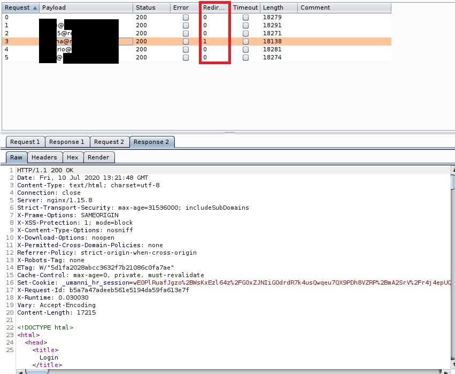Sort by the Status column header

(x=151, y=8)
